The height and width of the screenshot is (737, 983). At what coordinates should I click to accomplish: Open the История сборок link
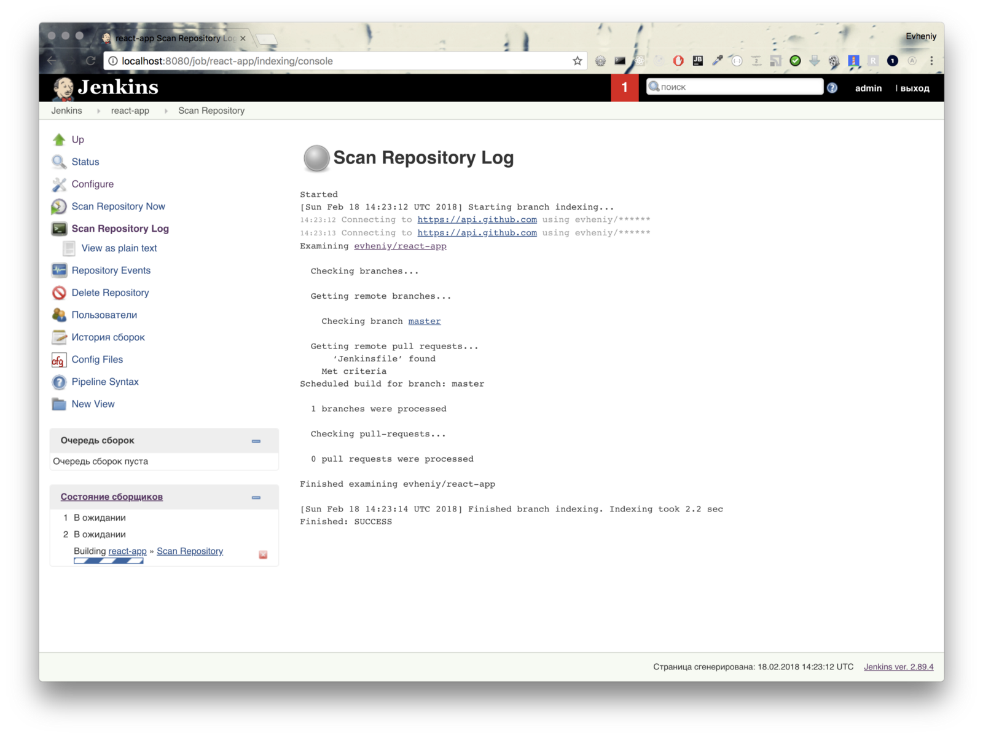click(108, 337)
